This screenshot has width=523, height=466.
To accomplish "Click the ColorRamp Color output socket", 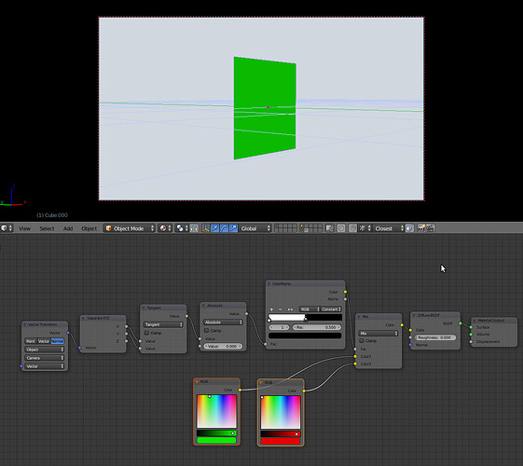I will click(x=345, y=292).
